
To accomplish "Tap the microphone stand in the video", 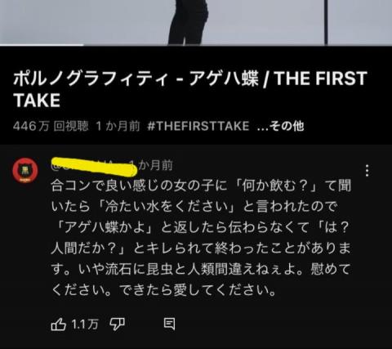I will (326, 22).
